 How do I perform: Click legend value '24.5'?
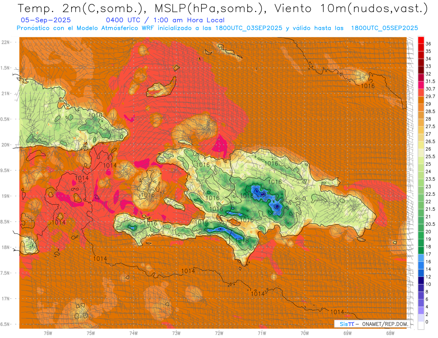pyautogui.click(x=430, y=171)
